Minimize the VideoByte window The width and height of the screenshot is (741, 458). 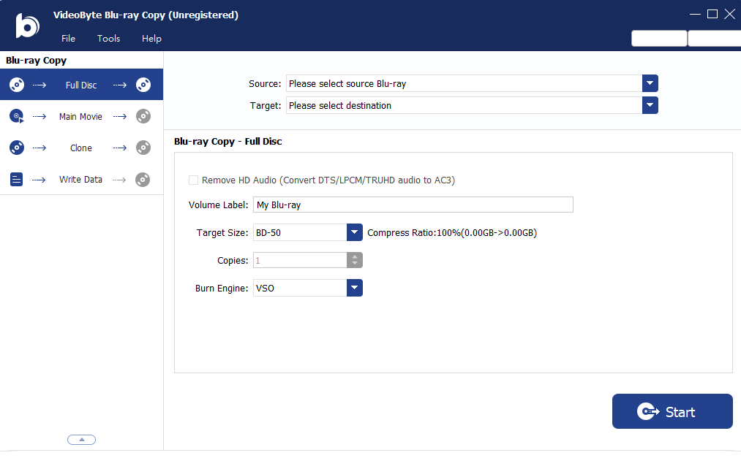pos(695,14)
